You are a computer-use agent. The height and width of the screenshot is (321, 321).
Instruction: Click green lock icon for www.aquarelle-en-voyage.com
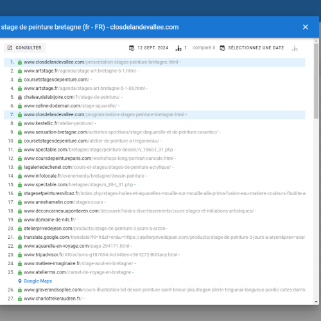(20, 247)
